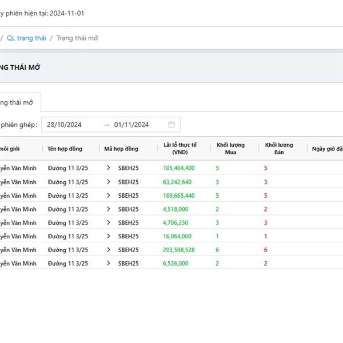Expand row with profit 16,064,000

108,236
